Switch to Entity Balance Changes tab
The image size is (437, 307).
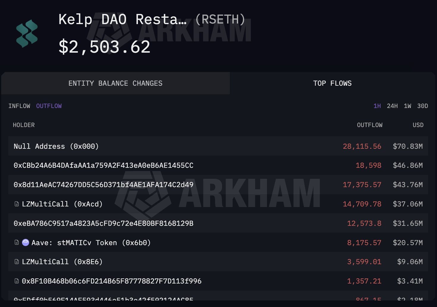(x=115, y=83)
